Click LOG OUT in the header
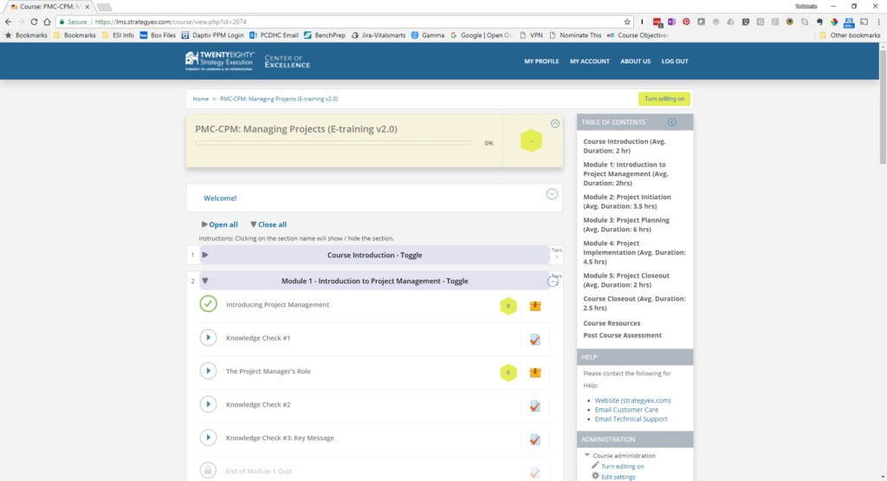This screenshot has height=481, width=887. click(x=675, y=62)
